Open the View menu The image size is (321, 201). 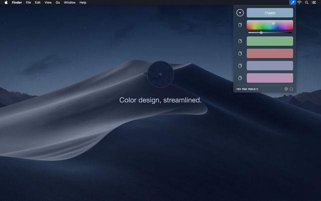(x=48, y=2)
